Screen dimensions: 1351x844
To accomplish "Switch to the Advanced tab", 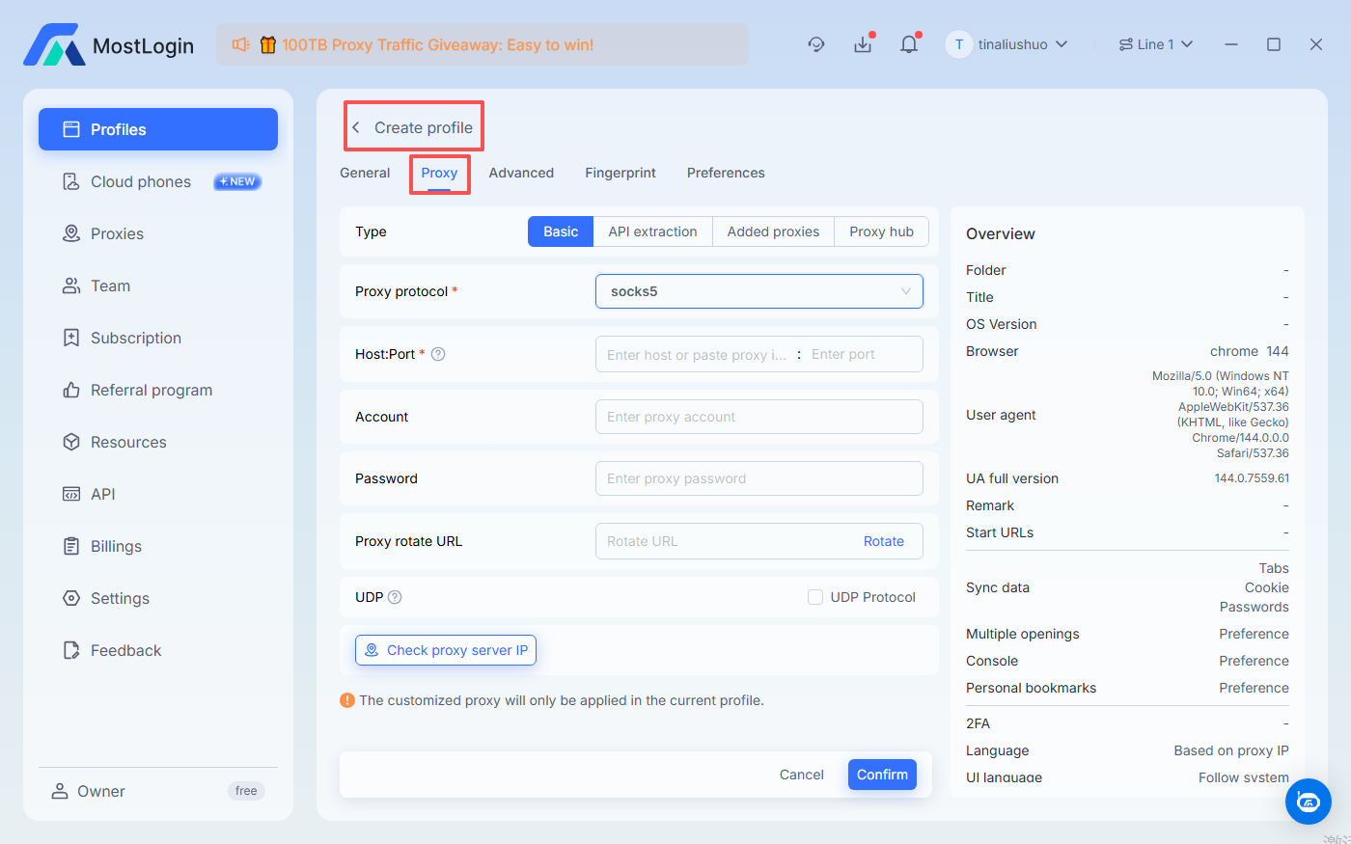I will pos(521,173).
